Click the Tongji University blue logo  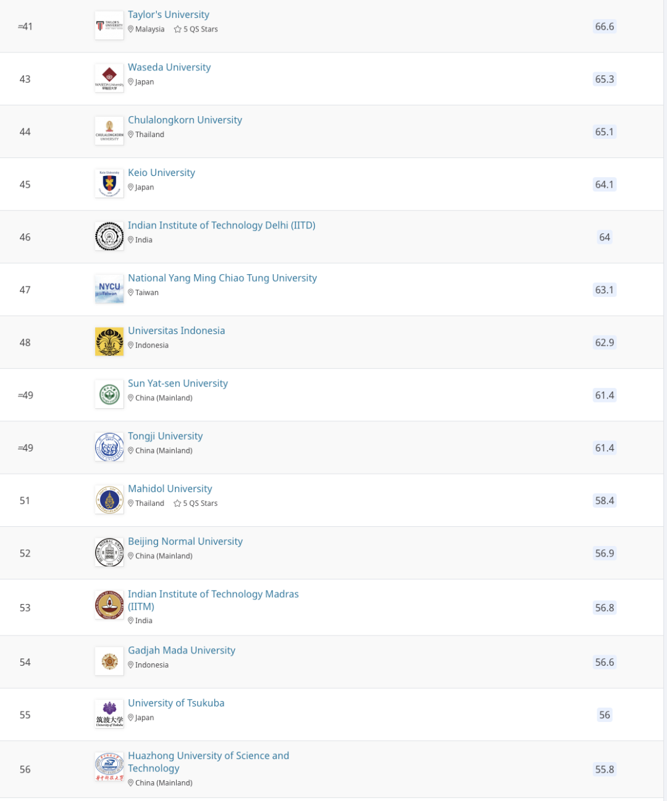[x=109, y=447]
